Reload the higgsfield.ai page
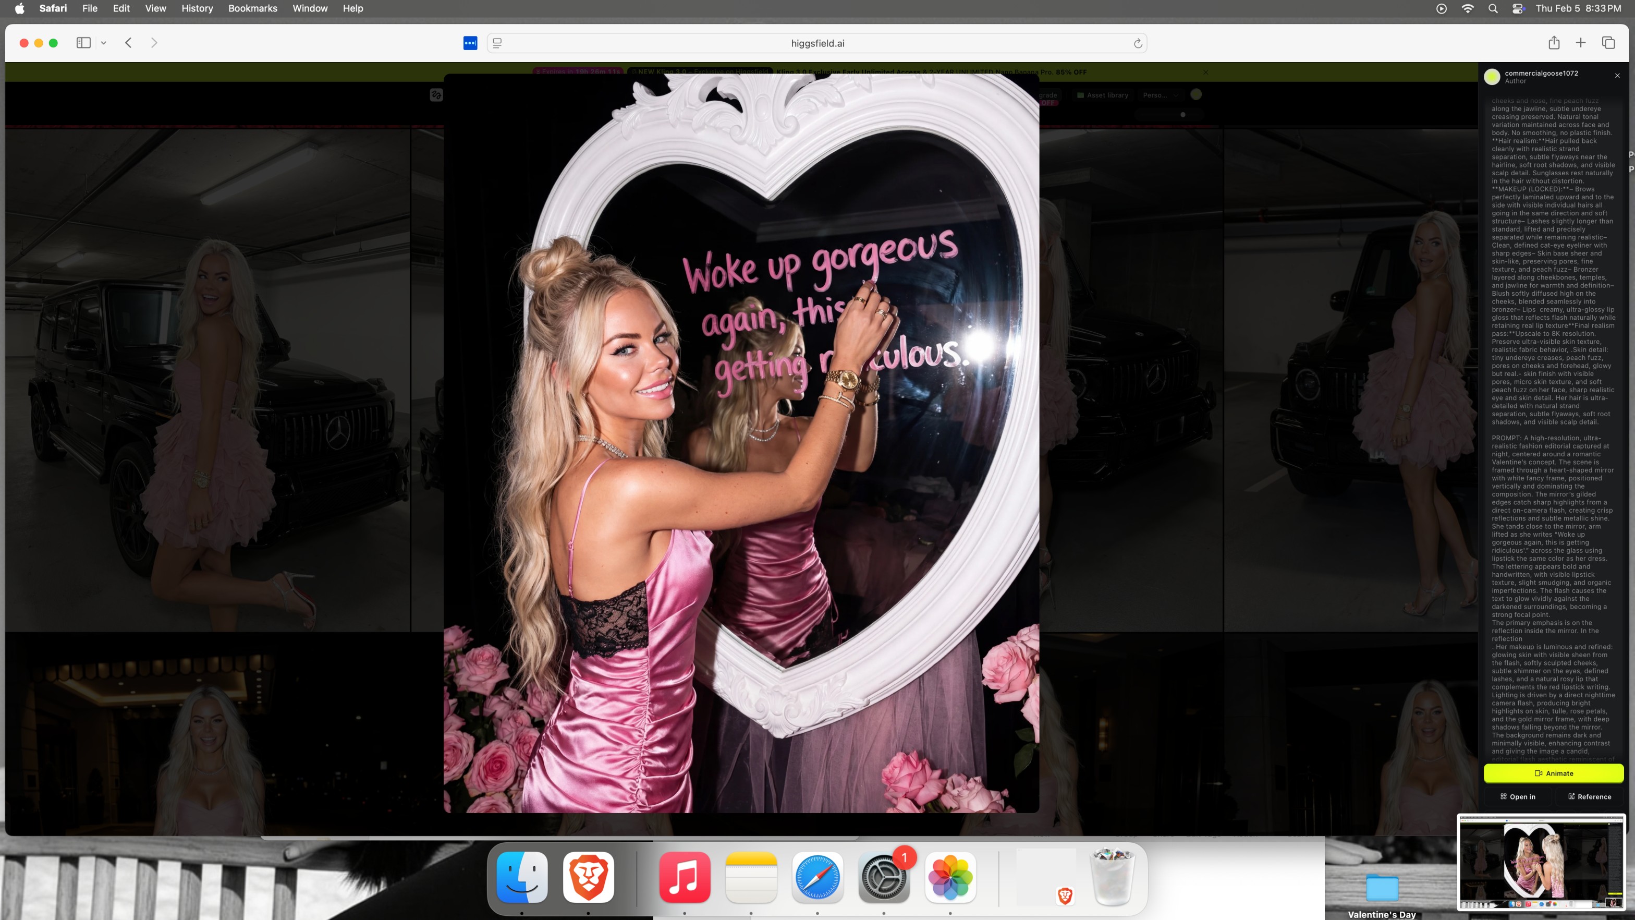Viewport: 1635px width, 920px height. coord(1138,43)
